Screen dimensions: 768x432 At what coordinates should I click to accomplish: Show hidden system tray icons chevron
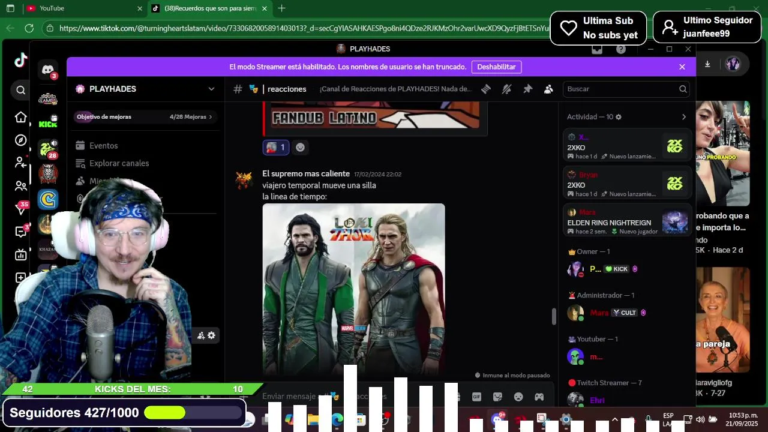[x=614, y=419]
